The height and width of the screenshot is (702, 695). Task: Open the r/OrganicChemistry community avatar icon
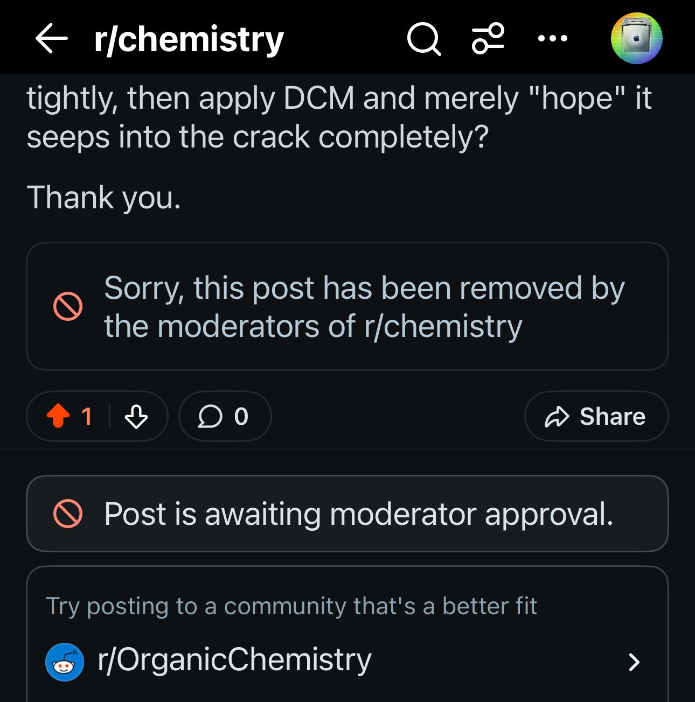tap(65, 662)
